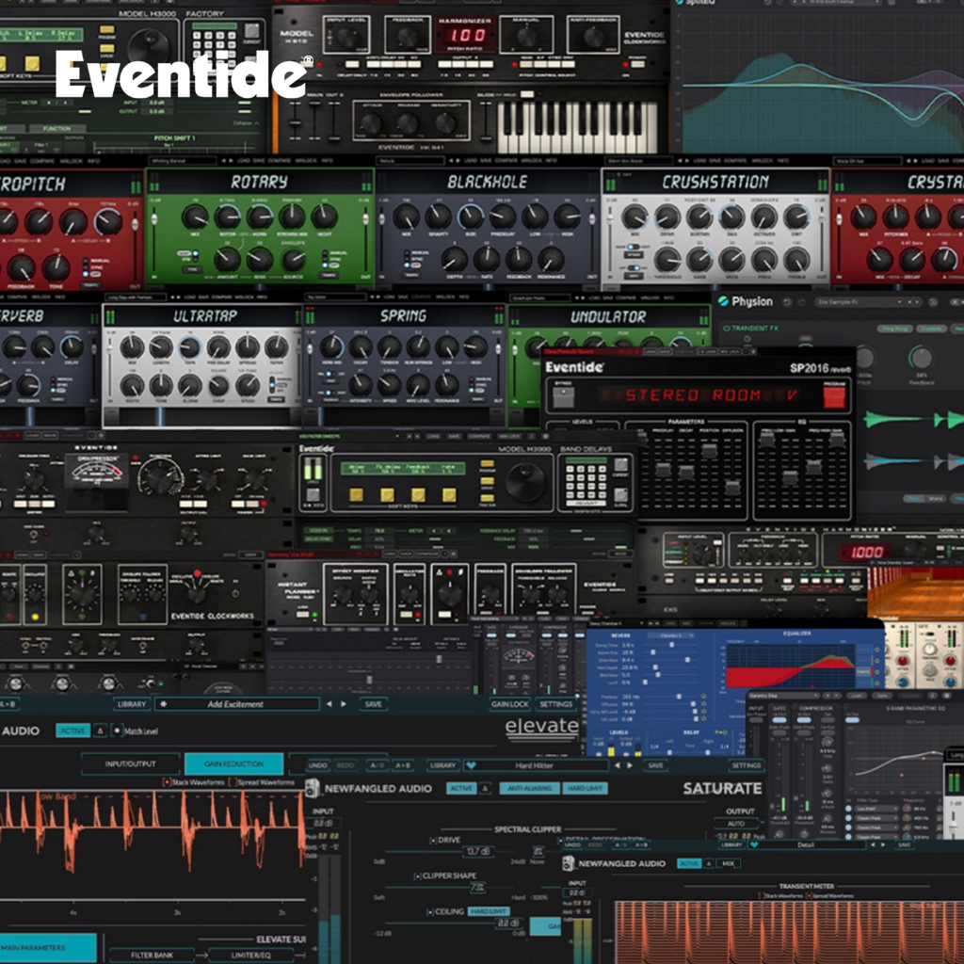Click the Blackhole SIZE knob
The image size is (964, 964).
point(471,217)
